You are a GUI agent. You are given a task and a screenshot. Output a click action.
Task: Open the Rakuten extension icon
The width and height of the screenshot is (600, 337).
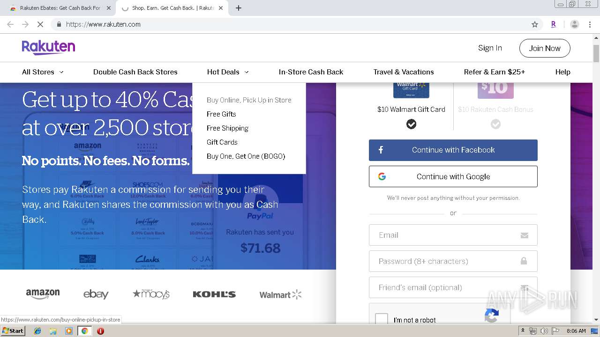[x=554, y=24]
